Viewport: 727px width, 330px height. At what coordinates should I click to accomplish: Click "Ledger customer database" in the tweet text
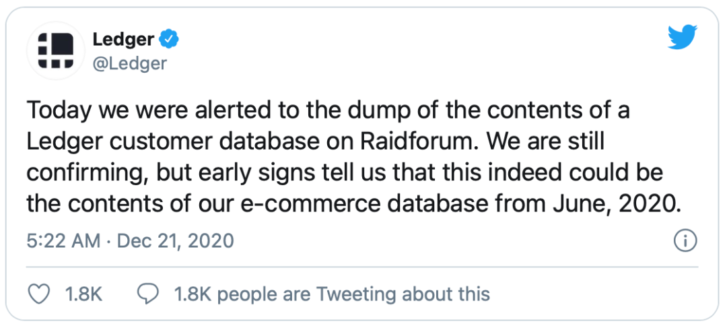click(185, 142)
